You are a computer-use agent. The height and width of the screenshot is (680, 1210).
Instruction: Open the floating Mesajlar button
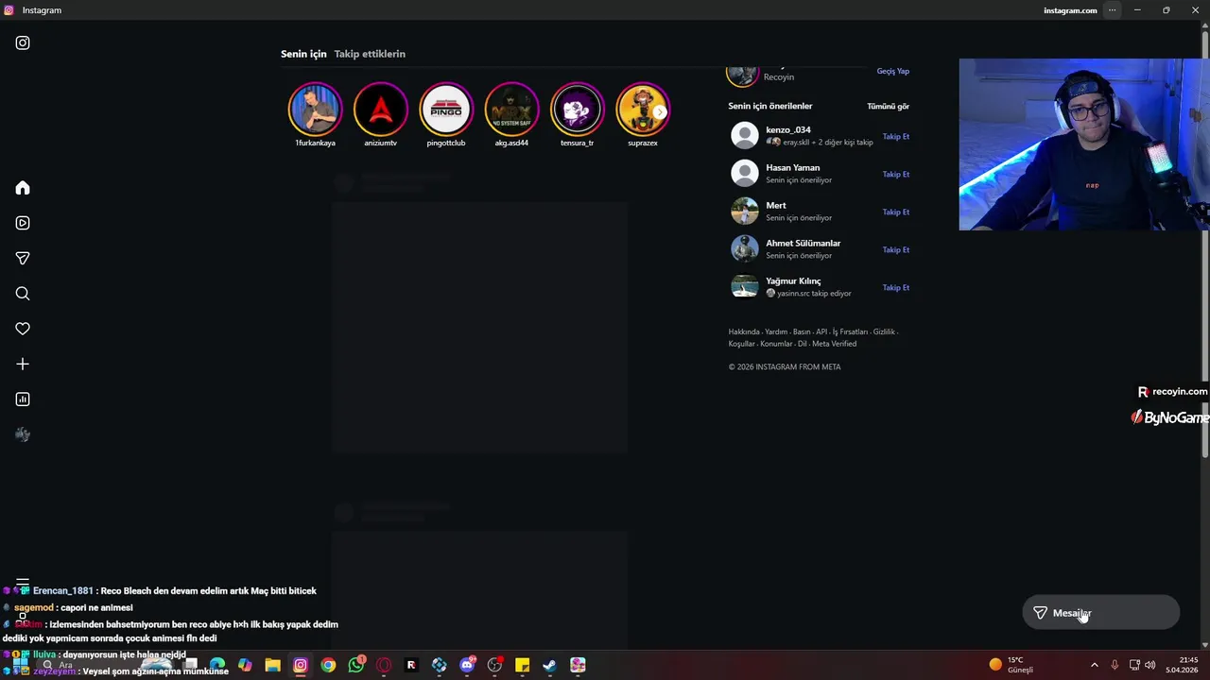click(x=1101, y=613)
